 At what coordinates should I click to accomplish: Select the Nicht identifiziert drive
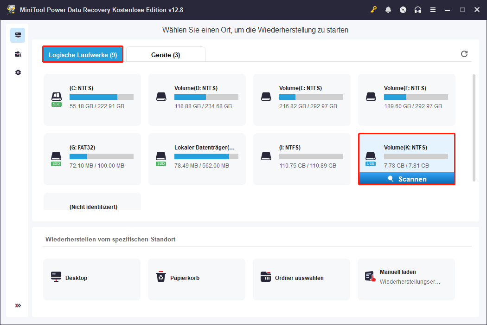click(x=92, y=201)
